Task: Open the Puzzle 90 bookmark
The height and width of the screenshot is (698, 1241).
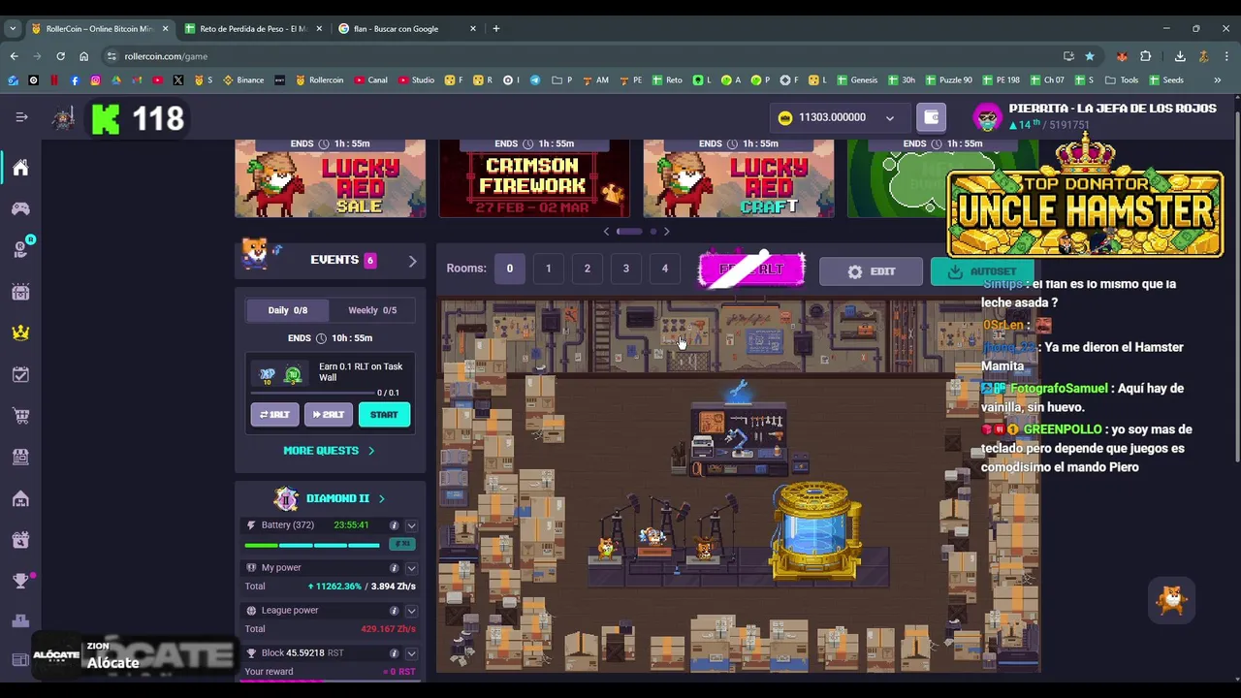Action: coord(948,80)
